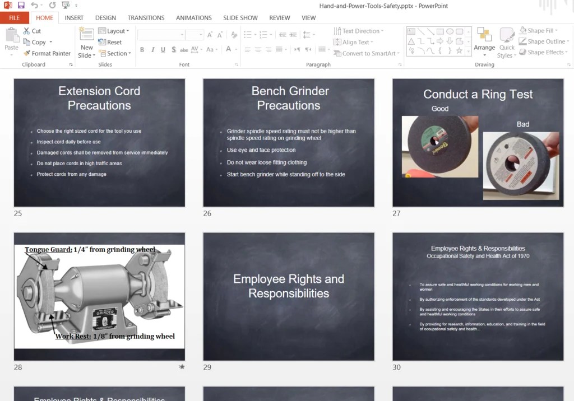Click Convert to SmartArt
The width and height of the screenshot is (574, 401).
[x=367, y=53]
